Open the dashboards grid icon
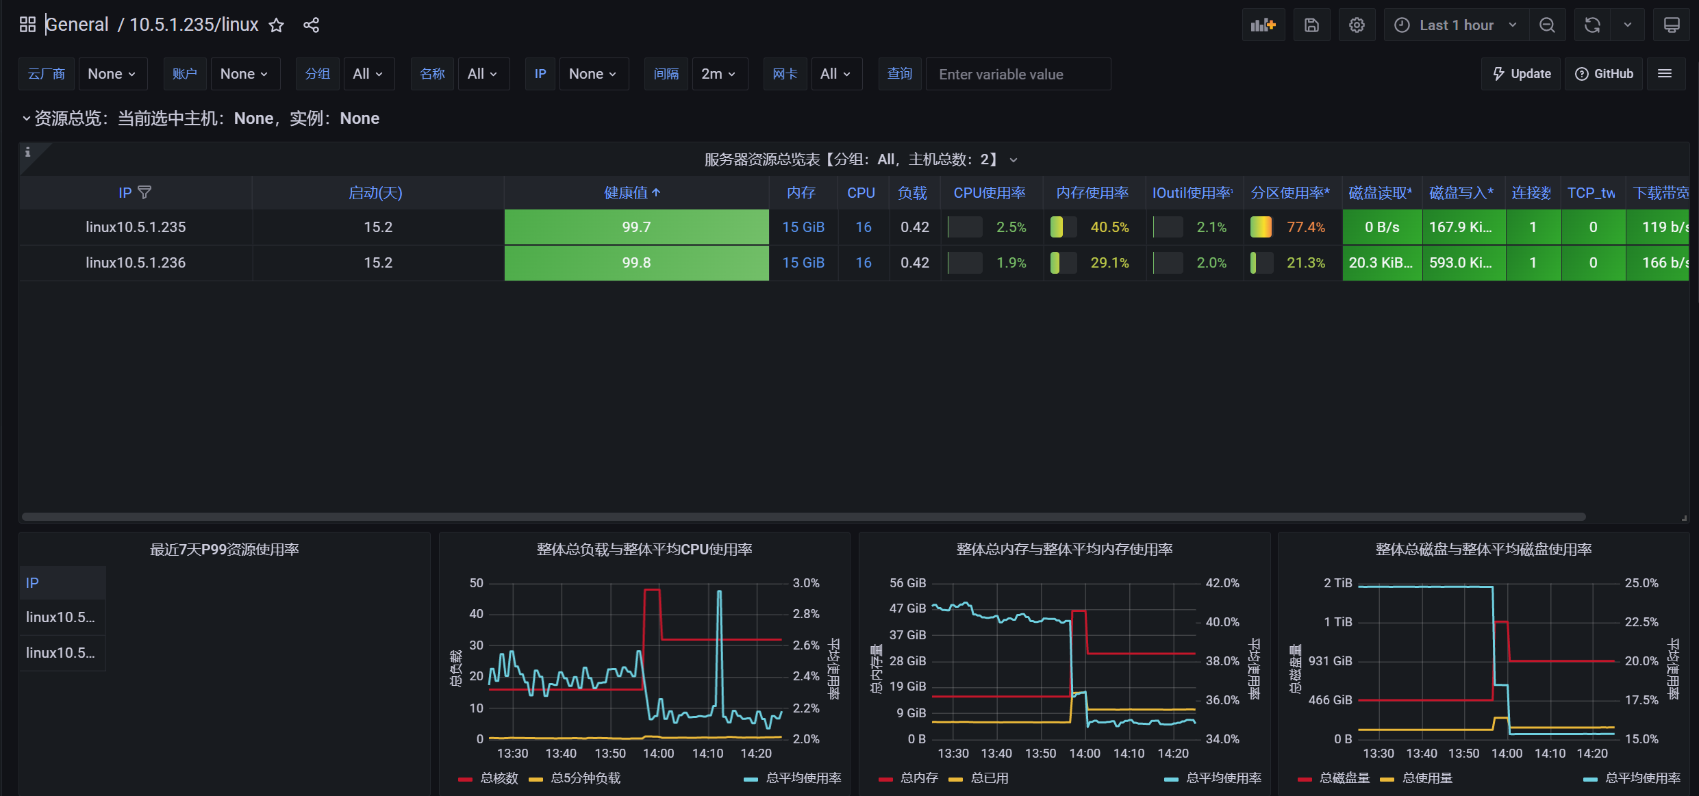Viewport: 1699px width, 796px height. pos(27,25)
